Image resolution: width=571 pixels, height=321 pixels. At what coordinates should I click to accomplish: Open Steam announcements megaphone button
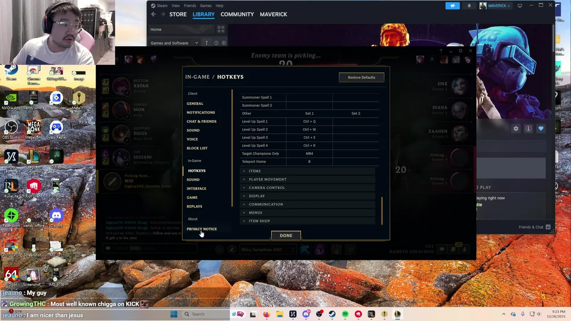click(452, 6)
